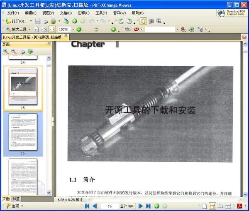
Task: Open the 视图(V) menu
Action: click(x=48, y=13)
